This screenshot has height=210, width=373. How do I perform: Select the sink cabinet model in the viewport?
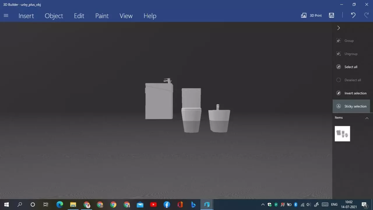pyautogui.click(x=159, y=101)
